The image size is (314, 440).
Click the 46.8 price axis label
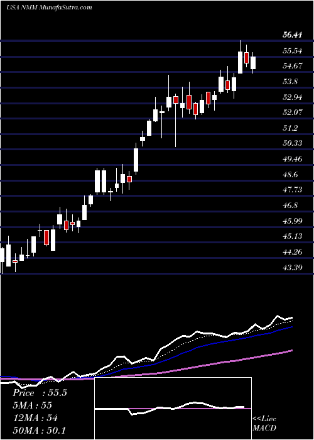click(x=291, y=206)
